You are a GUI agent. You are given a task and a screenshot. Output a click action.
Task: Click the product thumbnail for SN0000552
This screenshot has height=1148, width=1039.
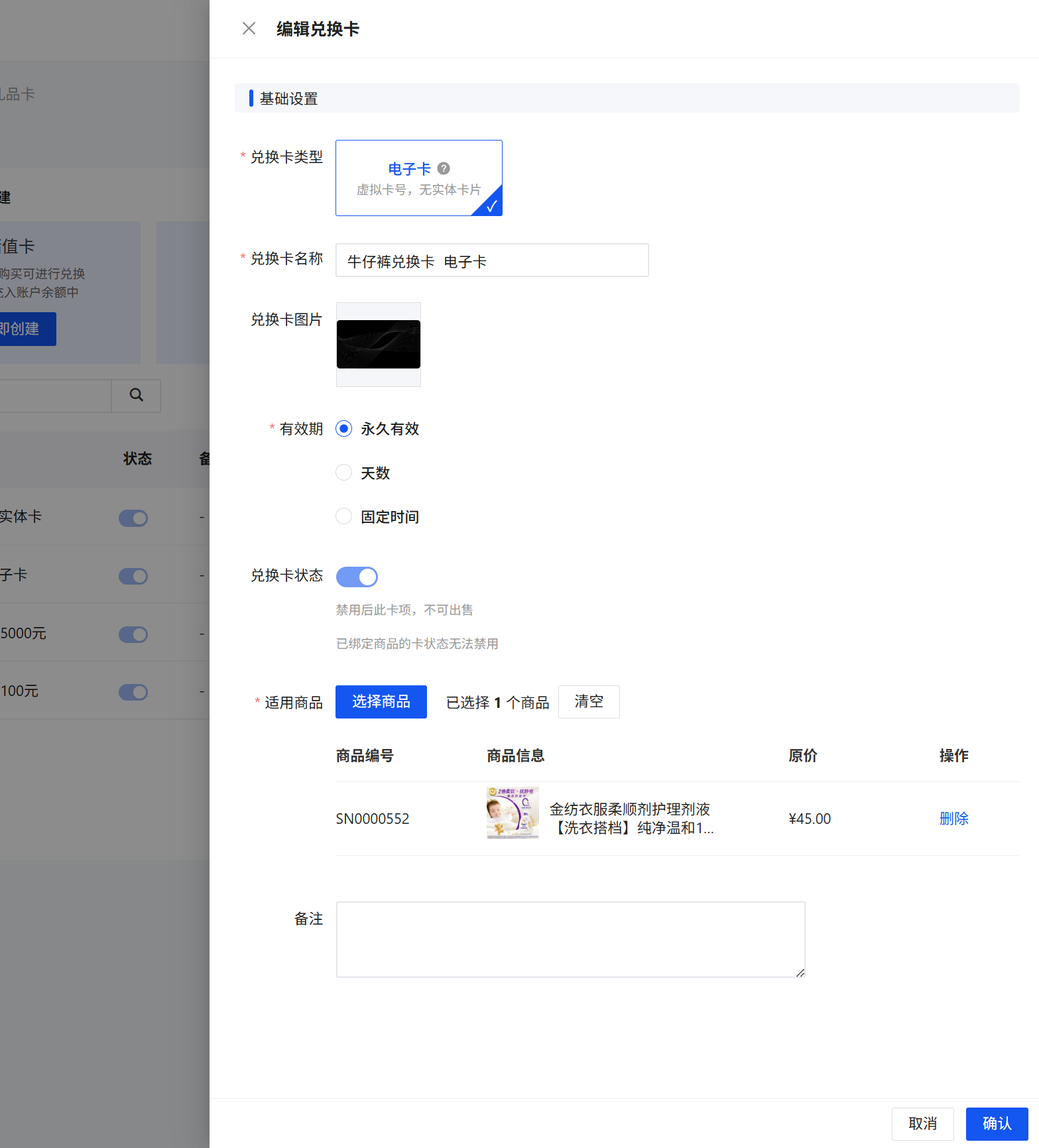513,813
